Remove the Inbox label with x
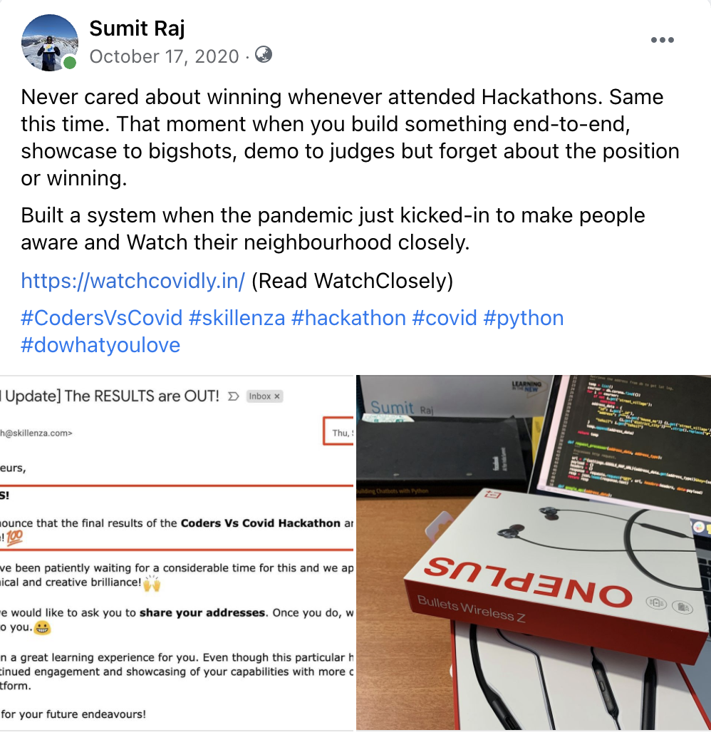Viewport: 711px width, 740px height. 277,396
